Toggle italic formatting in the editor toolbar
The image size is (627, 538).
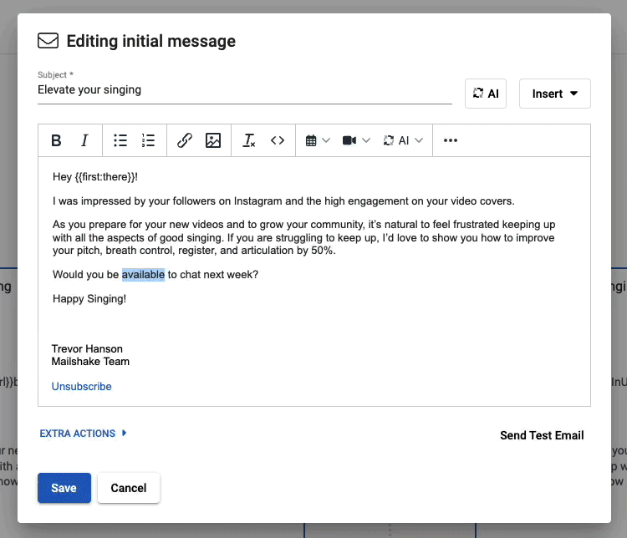[84, 140]
